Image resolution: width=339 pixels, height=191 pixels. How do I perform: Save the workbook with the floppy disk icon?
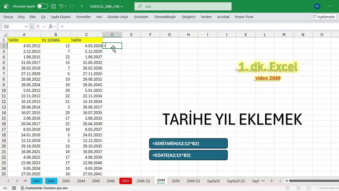click(53, 6)
